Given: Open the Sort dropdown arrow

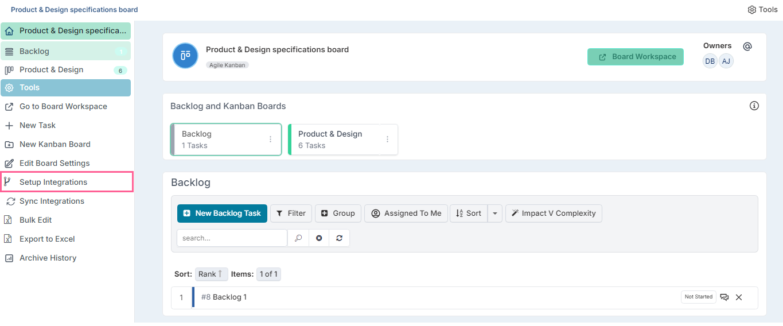Looking at the screenshot, I should coord(495,213).
